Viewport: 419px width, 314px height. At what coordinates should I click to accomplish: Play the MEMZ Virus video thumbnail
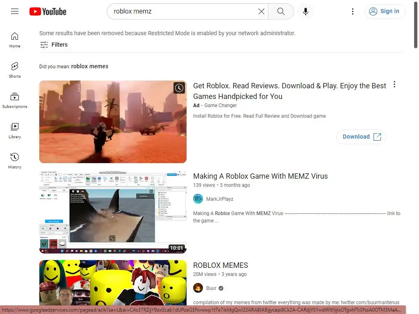pyautogui.click(x=113, y=212)
